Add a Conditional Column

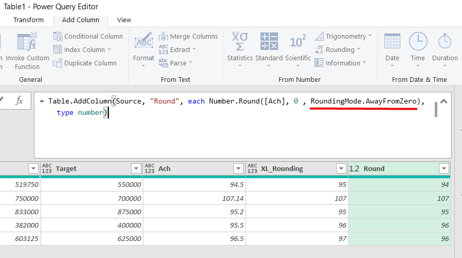coord(88,36)
